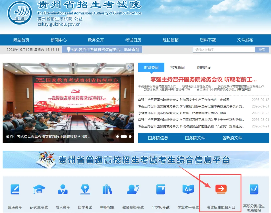Viewport: 271px width, 213px height.
Task: Click the 搜索 search button
Action: click(262, 50)
